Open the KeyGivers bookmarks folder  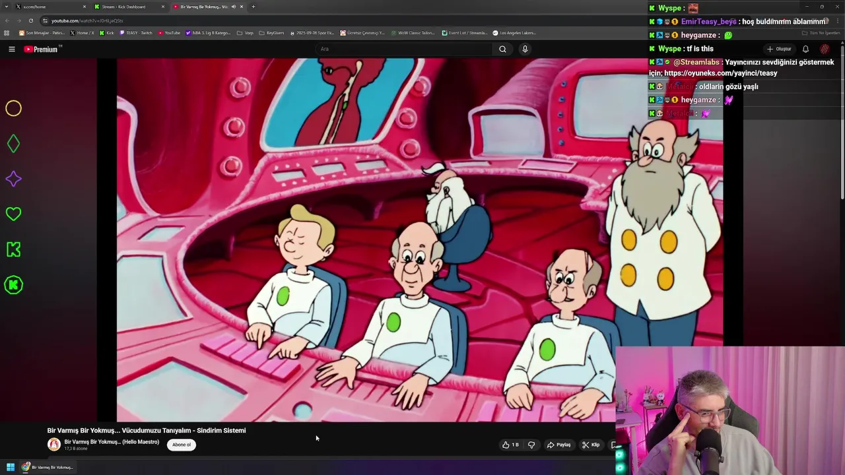pos(271,33)
